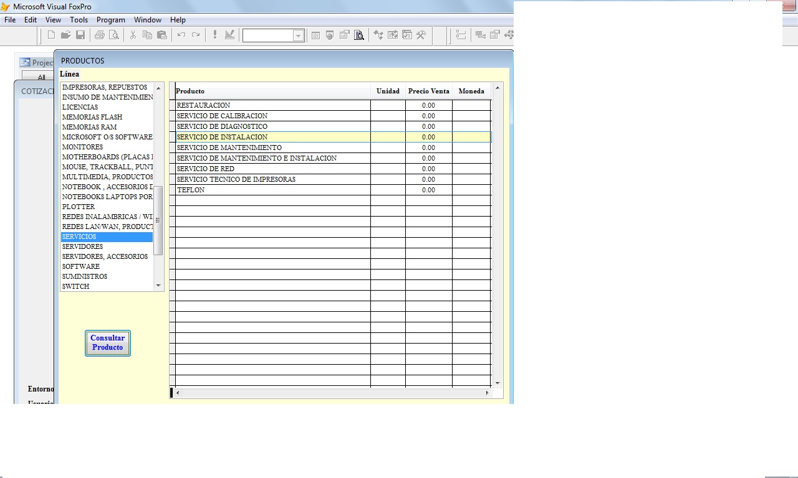Click the Modify Form toolbar icon
This screenshot has height=478, width=798.
point(229,35)
